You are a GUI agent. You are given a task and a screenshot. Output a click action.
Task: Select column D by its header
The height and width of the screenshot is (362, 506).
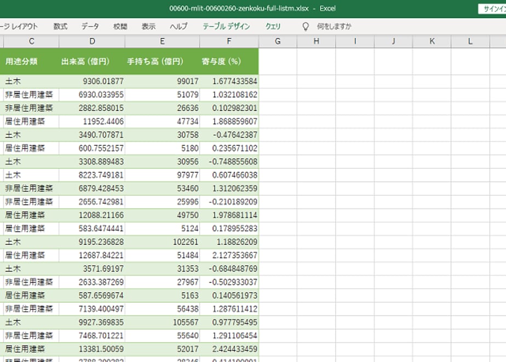click(x=92, y=41)
